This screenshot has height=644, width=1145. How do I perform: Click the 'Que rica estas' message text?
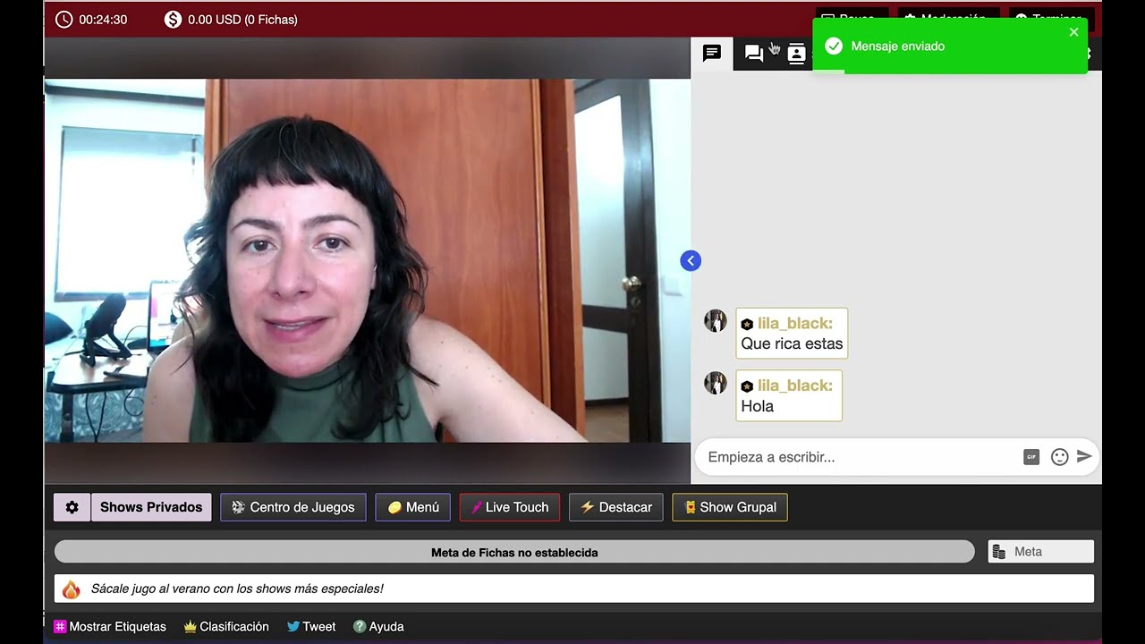pyautogui.click(x=792, y=343)
